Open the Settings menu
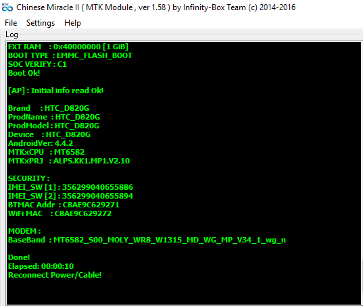The height and width of the screenshot is (306, 363). click(41, 23)
